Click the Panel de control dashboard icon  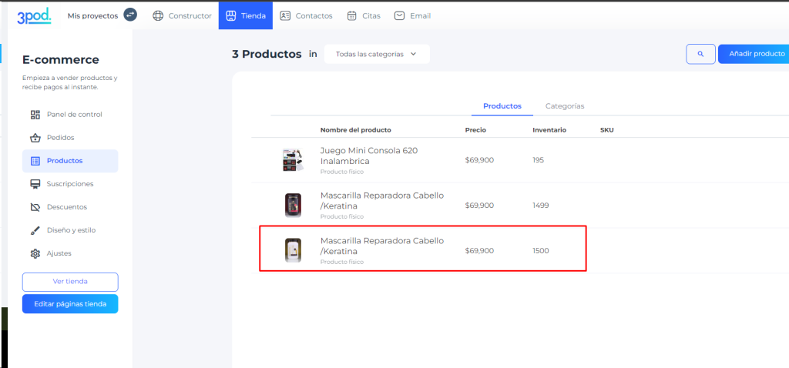pyautogui.click(x=35, y=115)
